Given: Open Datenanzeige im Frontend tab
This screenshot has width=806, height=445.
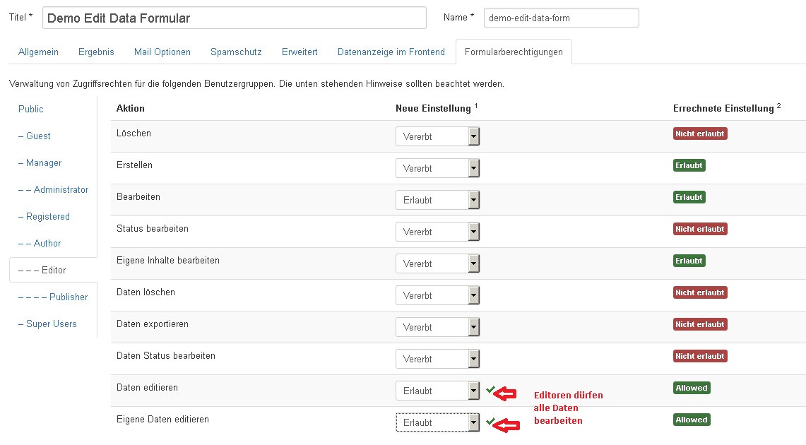Looking at the screenshot, I should 391,52.
